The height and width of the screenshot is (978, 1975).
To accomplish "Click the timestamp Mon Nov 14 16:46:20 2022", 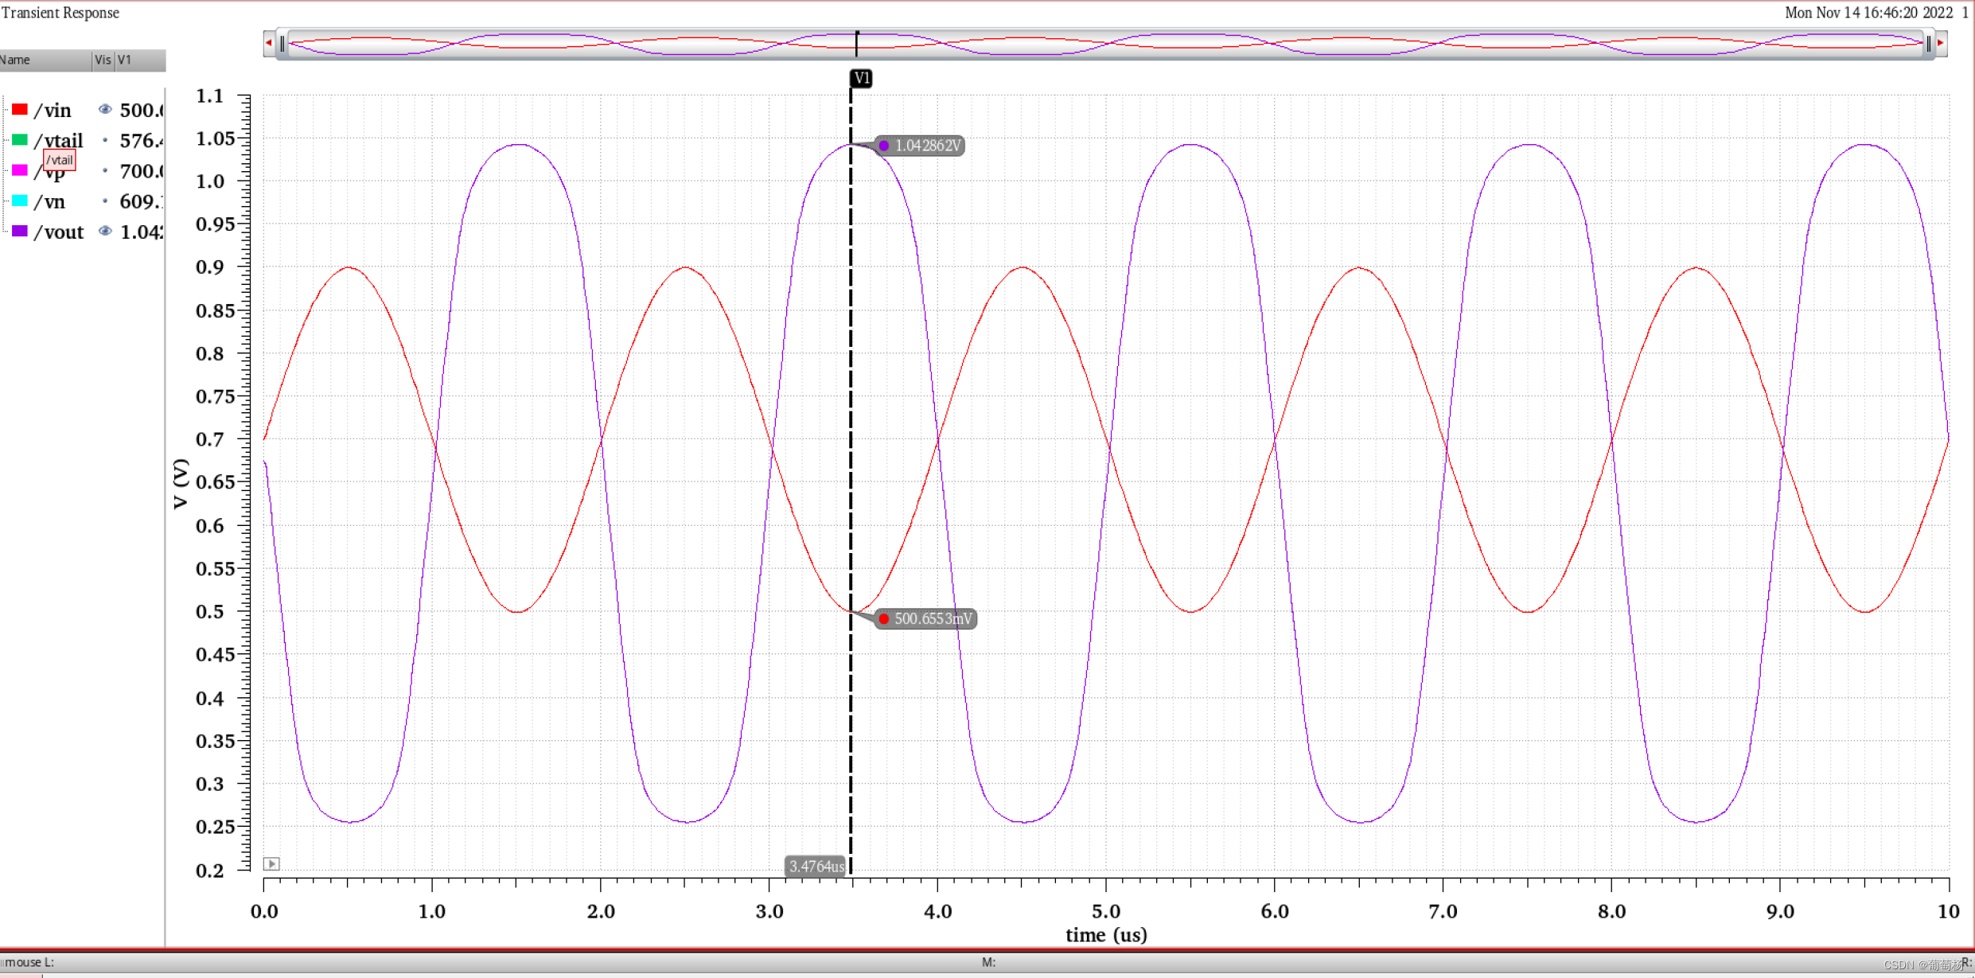I will [1868, 13].
